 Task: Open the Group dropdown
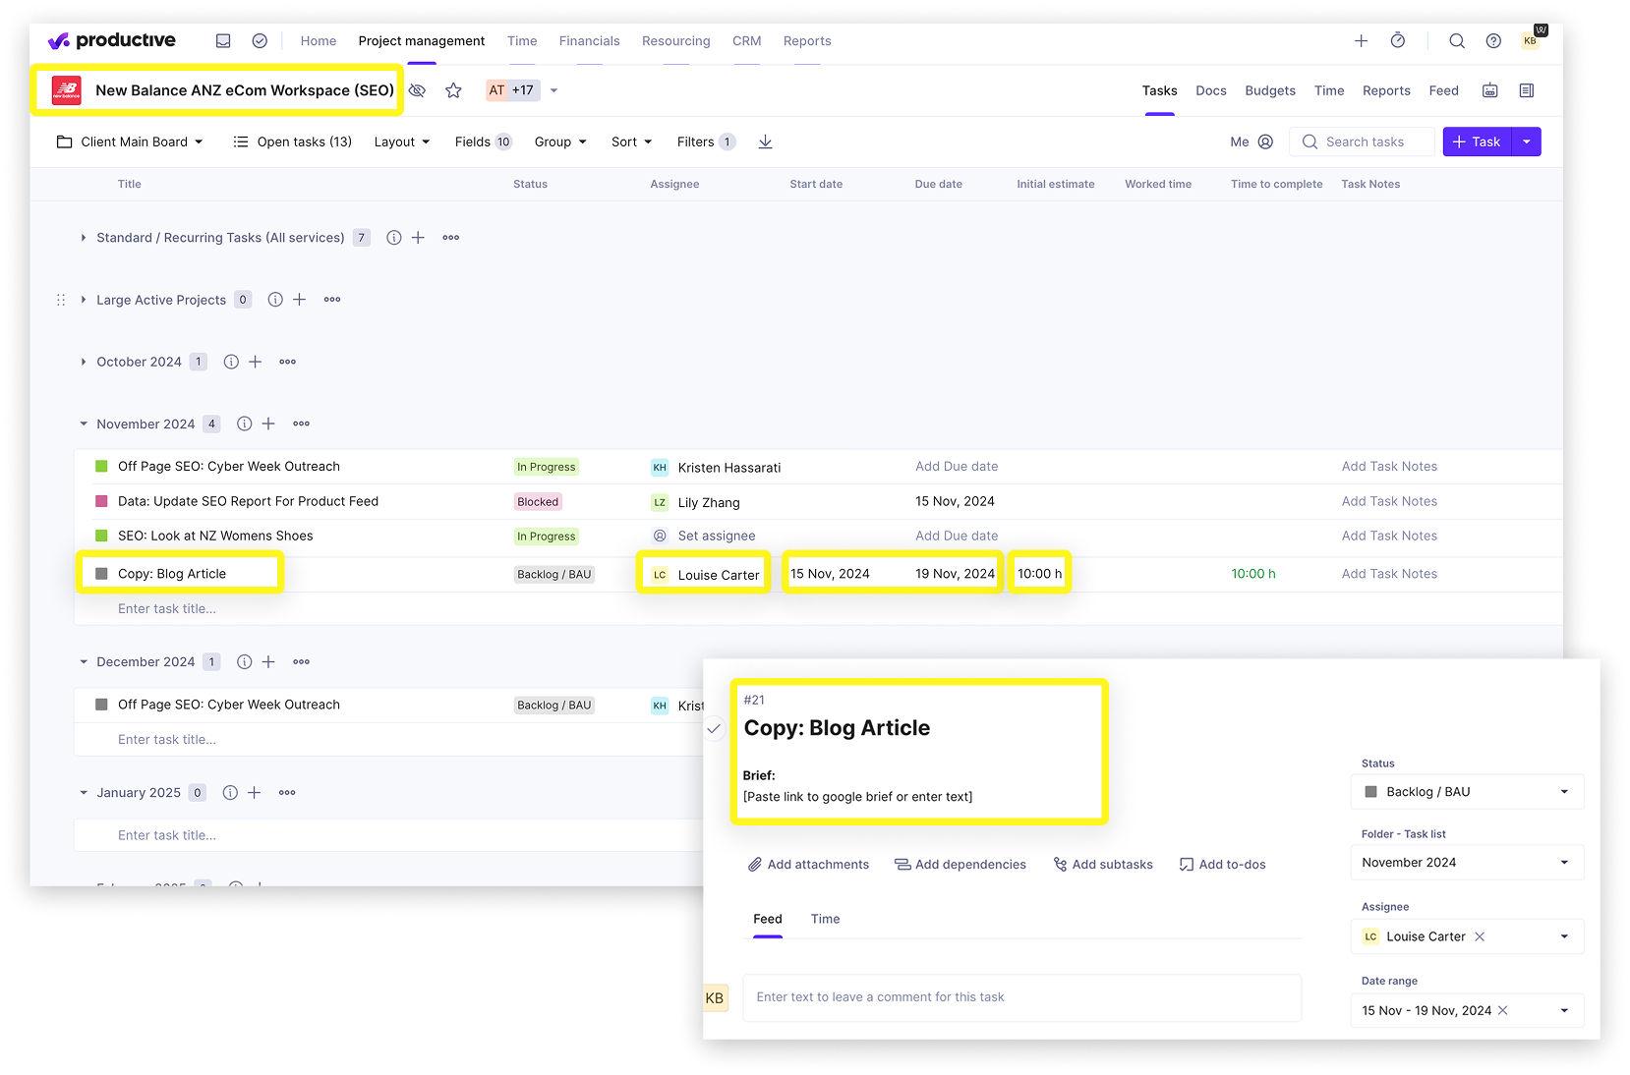coord(560,141)
